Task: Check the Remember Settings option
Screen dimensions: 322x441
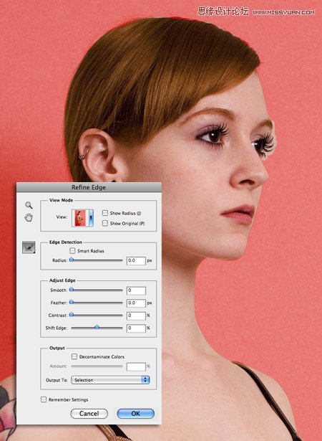Action: [x=44, y=399]
